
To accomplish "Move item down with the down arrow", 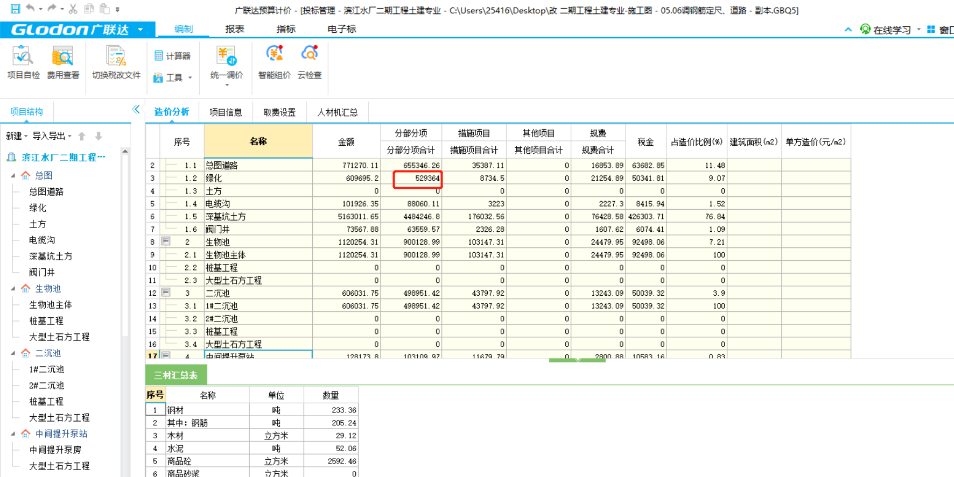I will click(x=99, y=136).
